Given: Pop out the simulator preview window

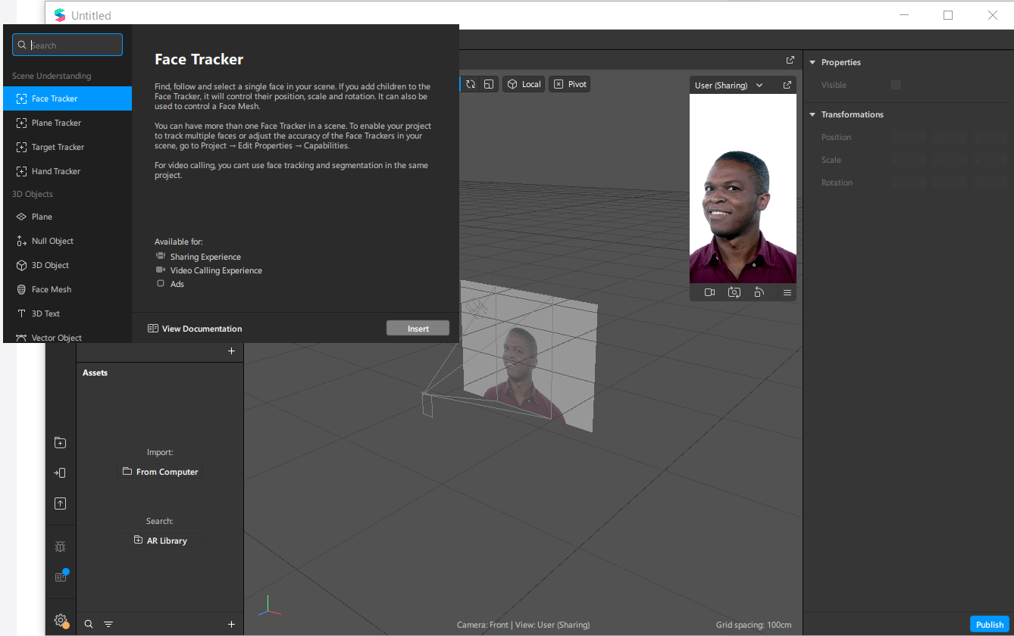Looking at the screenshot, I should [787, 85].
